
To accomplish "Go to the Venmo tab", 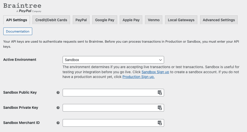I will 154,20.
